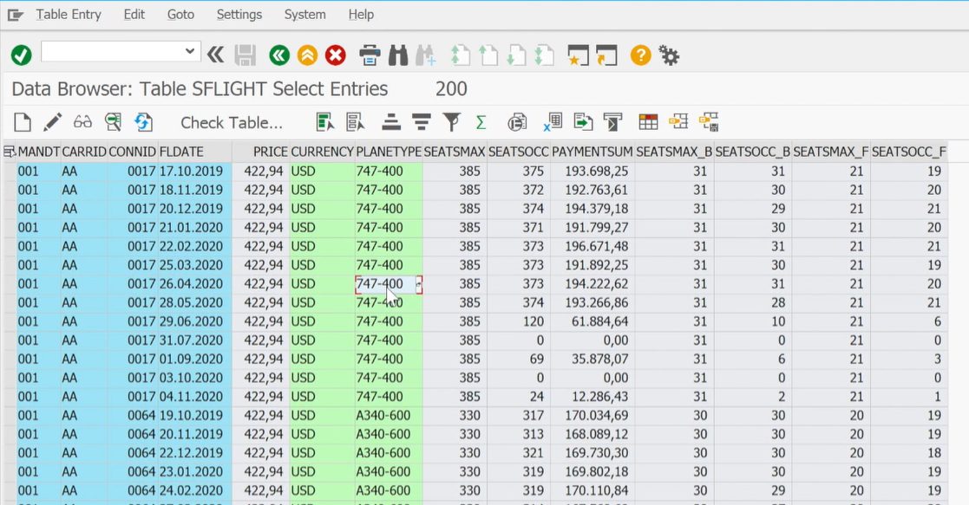Click the glasses Display entry icon
969x505 pixels.
[x=82, y=122]
